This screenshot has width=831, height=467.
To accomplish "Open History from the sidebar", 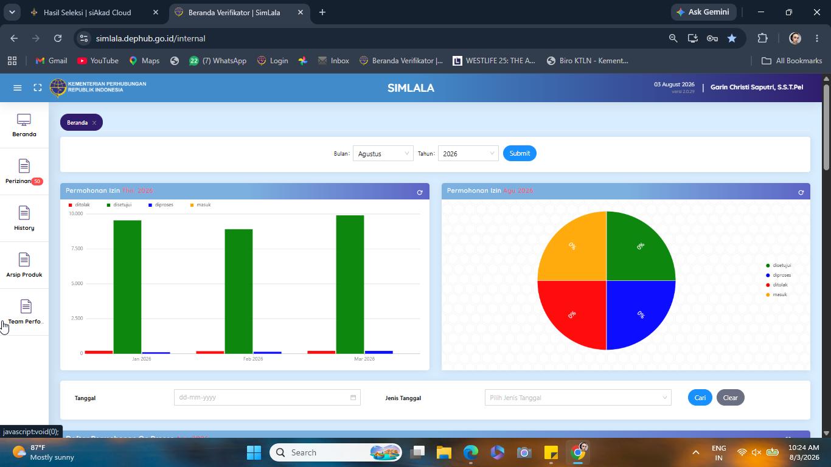I will (x=24, y=219).
